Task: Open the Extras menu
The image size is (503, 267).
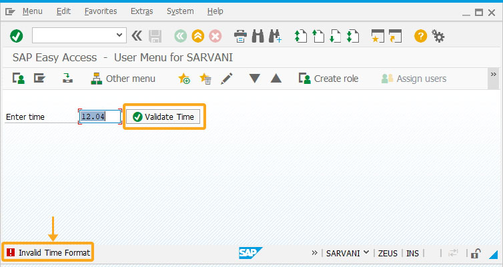Action: pyautogui.click(x=142, y=11)
